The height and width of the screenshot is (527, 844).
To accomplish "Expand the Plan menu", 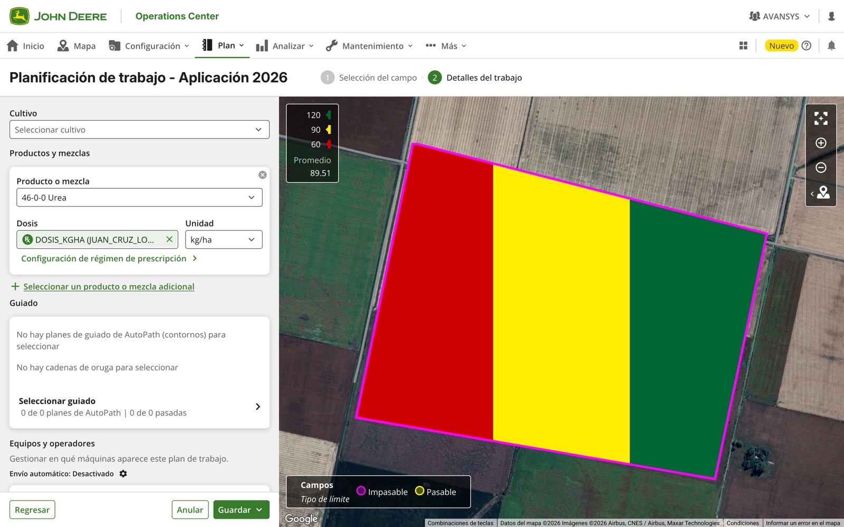I will tap(223, 45).
